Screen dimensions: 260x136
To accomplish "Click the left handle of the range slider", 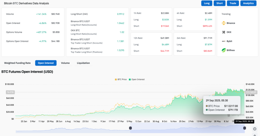I will (x=131, y=128).
